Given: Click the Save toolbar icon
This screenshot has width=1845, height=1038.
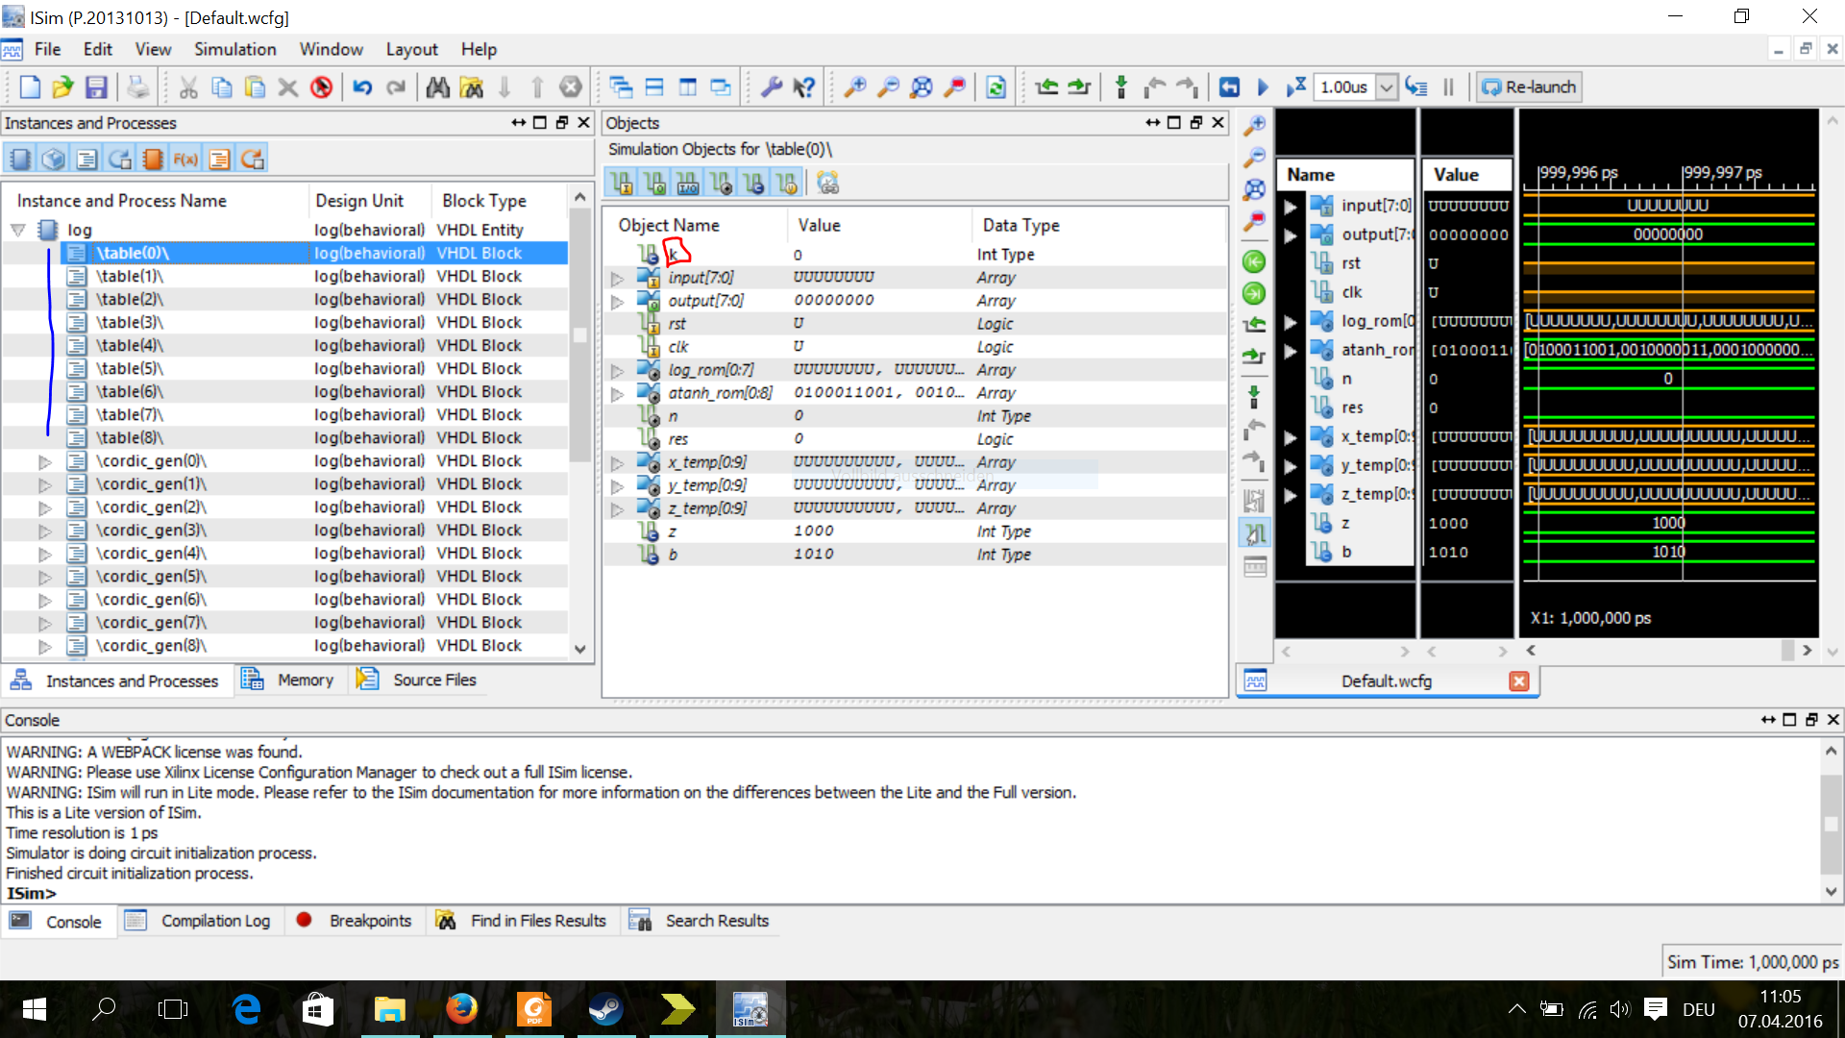Looking at the screenshot, I should (x=96, y=87).
